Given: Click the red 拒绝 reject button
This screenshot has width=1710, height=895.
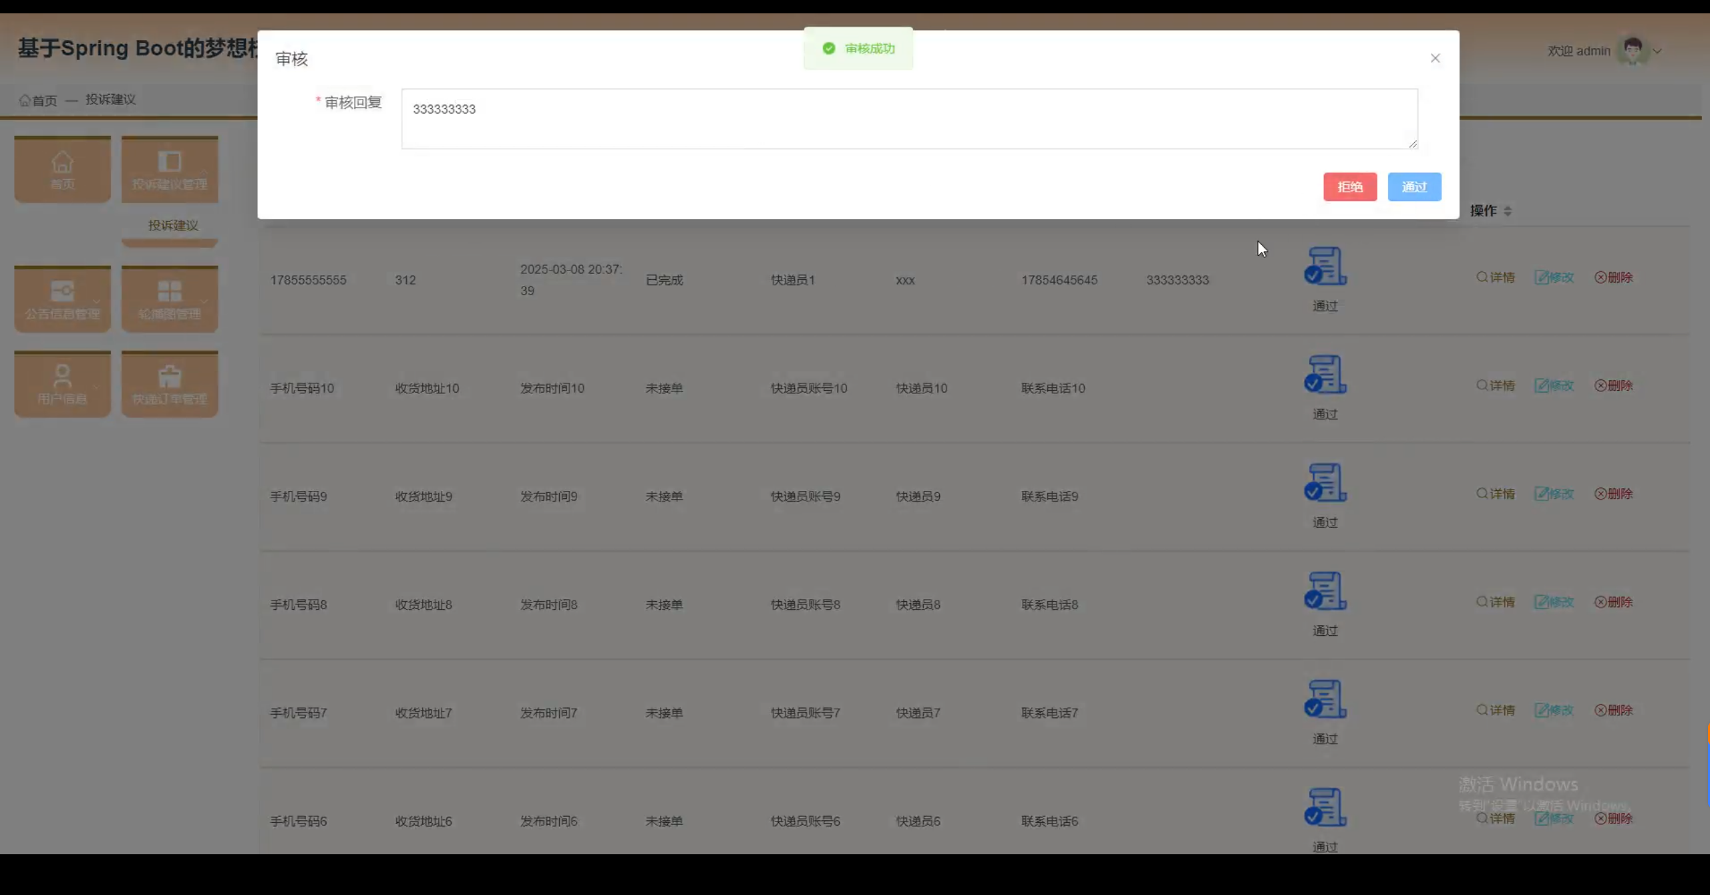Looking at the screenshot, I should tap(1349, 187).
